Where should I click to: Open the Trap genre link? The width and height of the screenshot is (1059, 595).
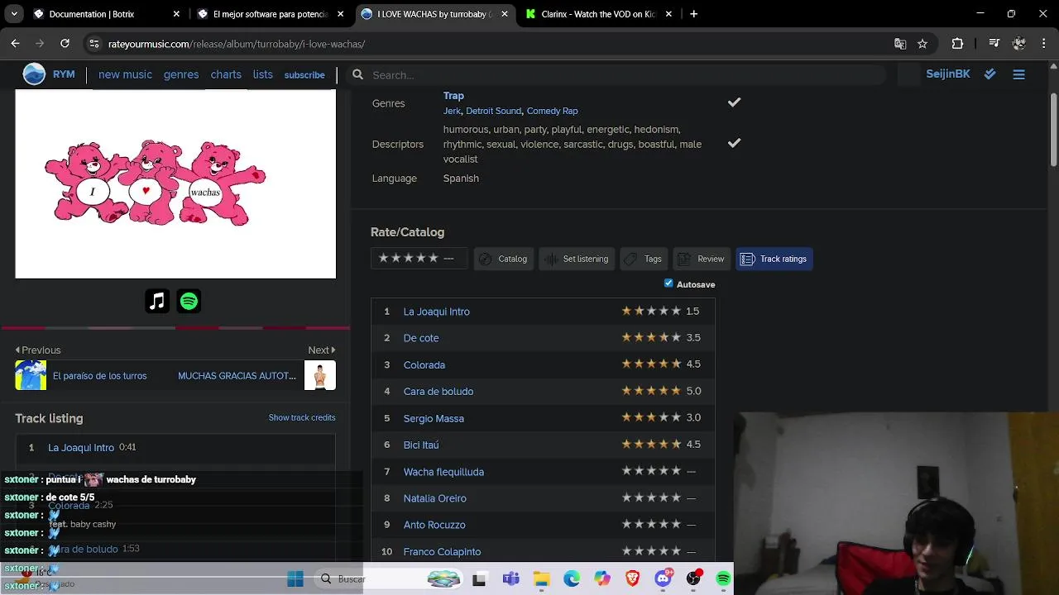point(453,96)
